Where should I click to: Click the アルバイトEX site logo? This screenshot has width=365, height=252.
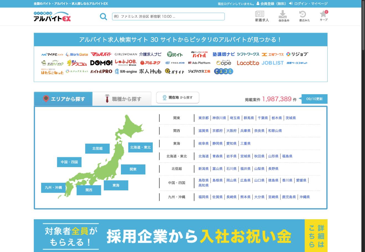click(x=52, y=16)
